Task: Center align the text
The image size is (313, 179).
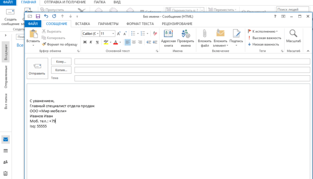Action: [x=134, y=42]
